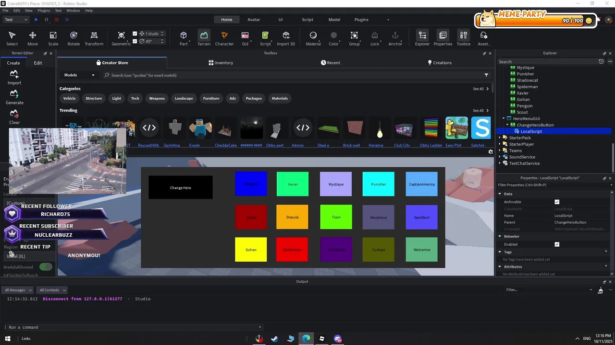Switch to Terrain Editor Edit tab

click(38, 63)
